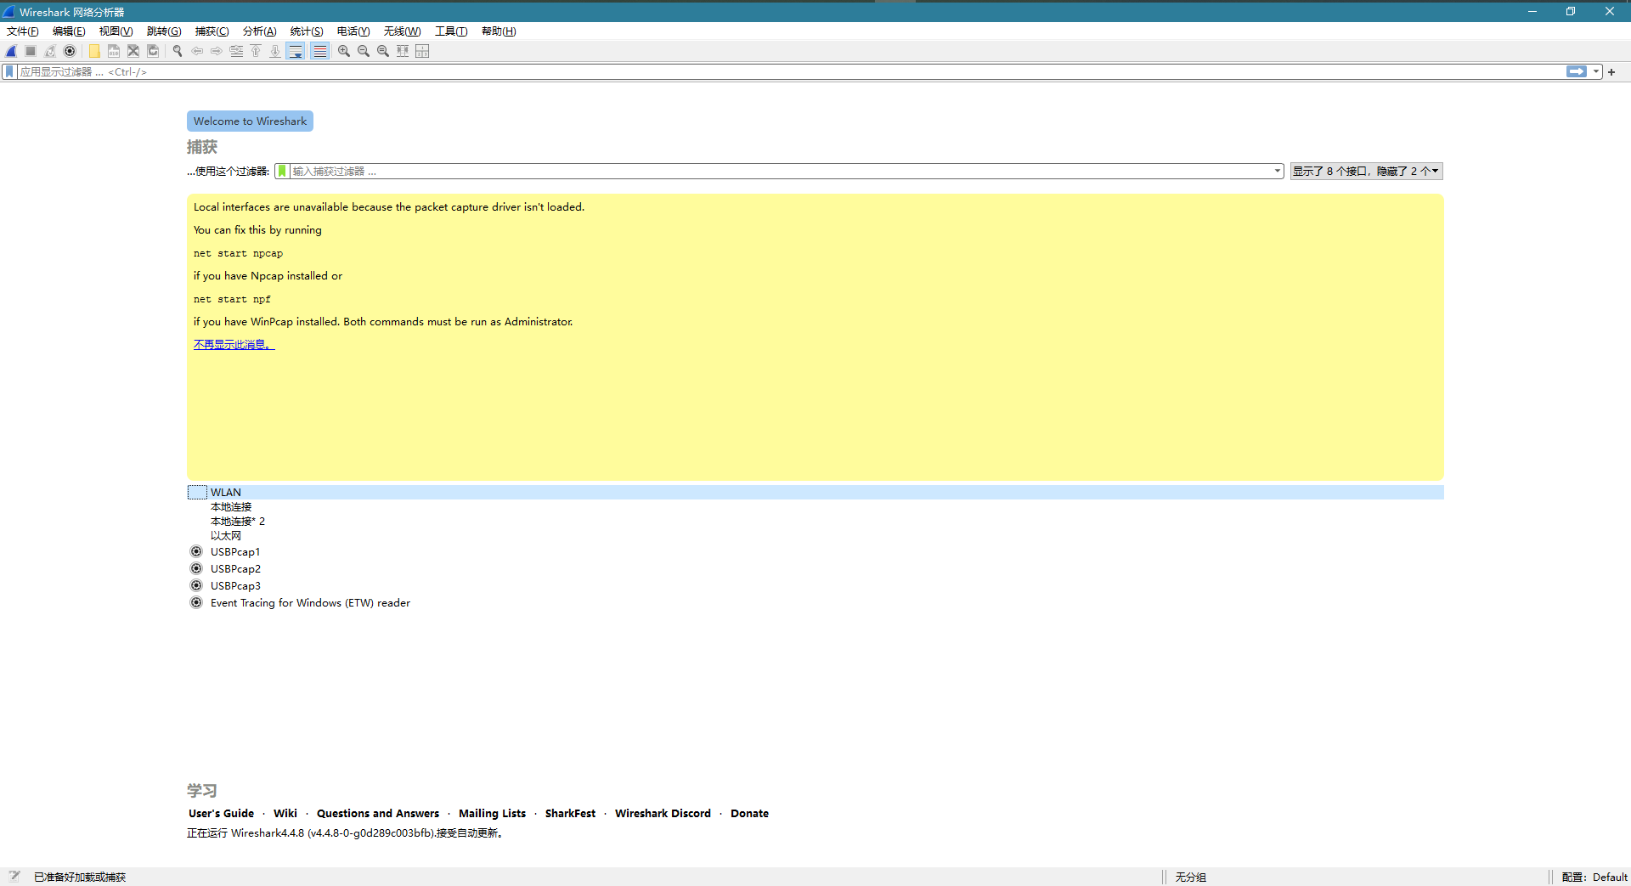Open the Wireshark Discord link
This screenshot has width=1631, height=886.
coord(663,814)
